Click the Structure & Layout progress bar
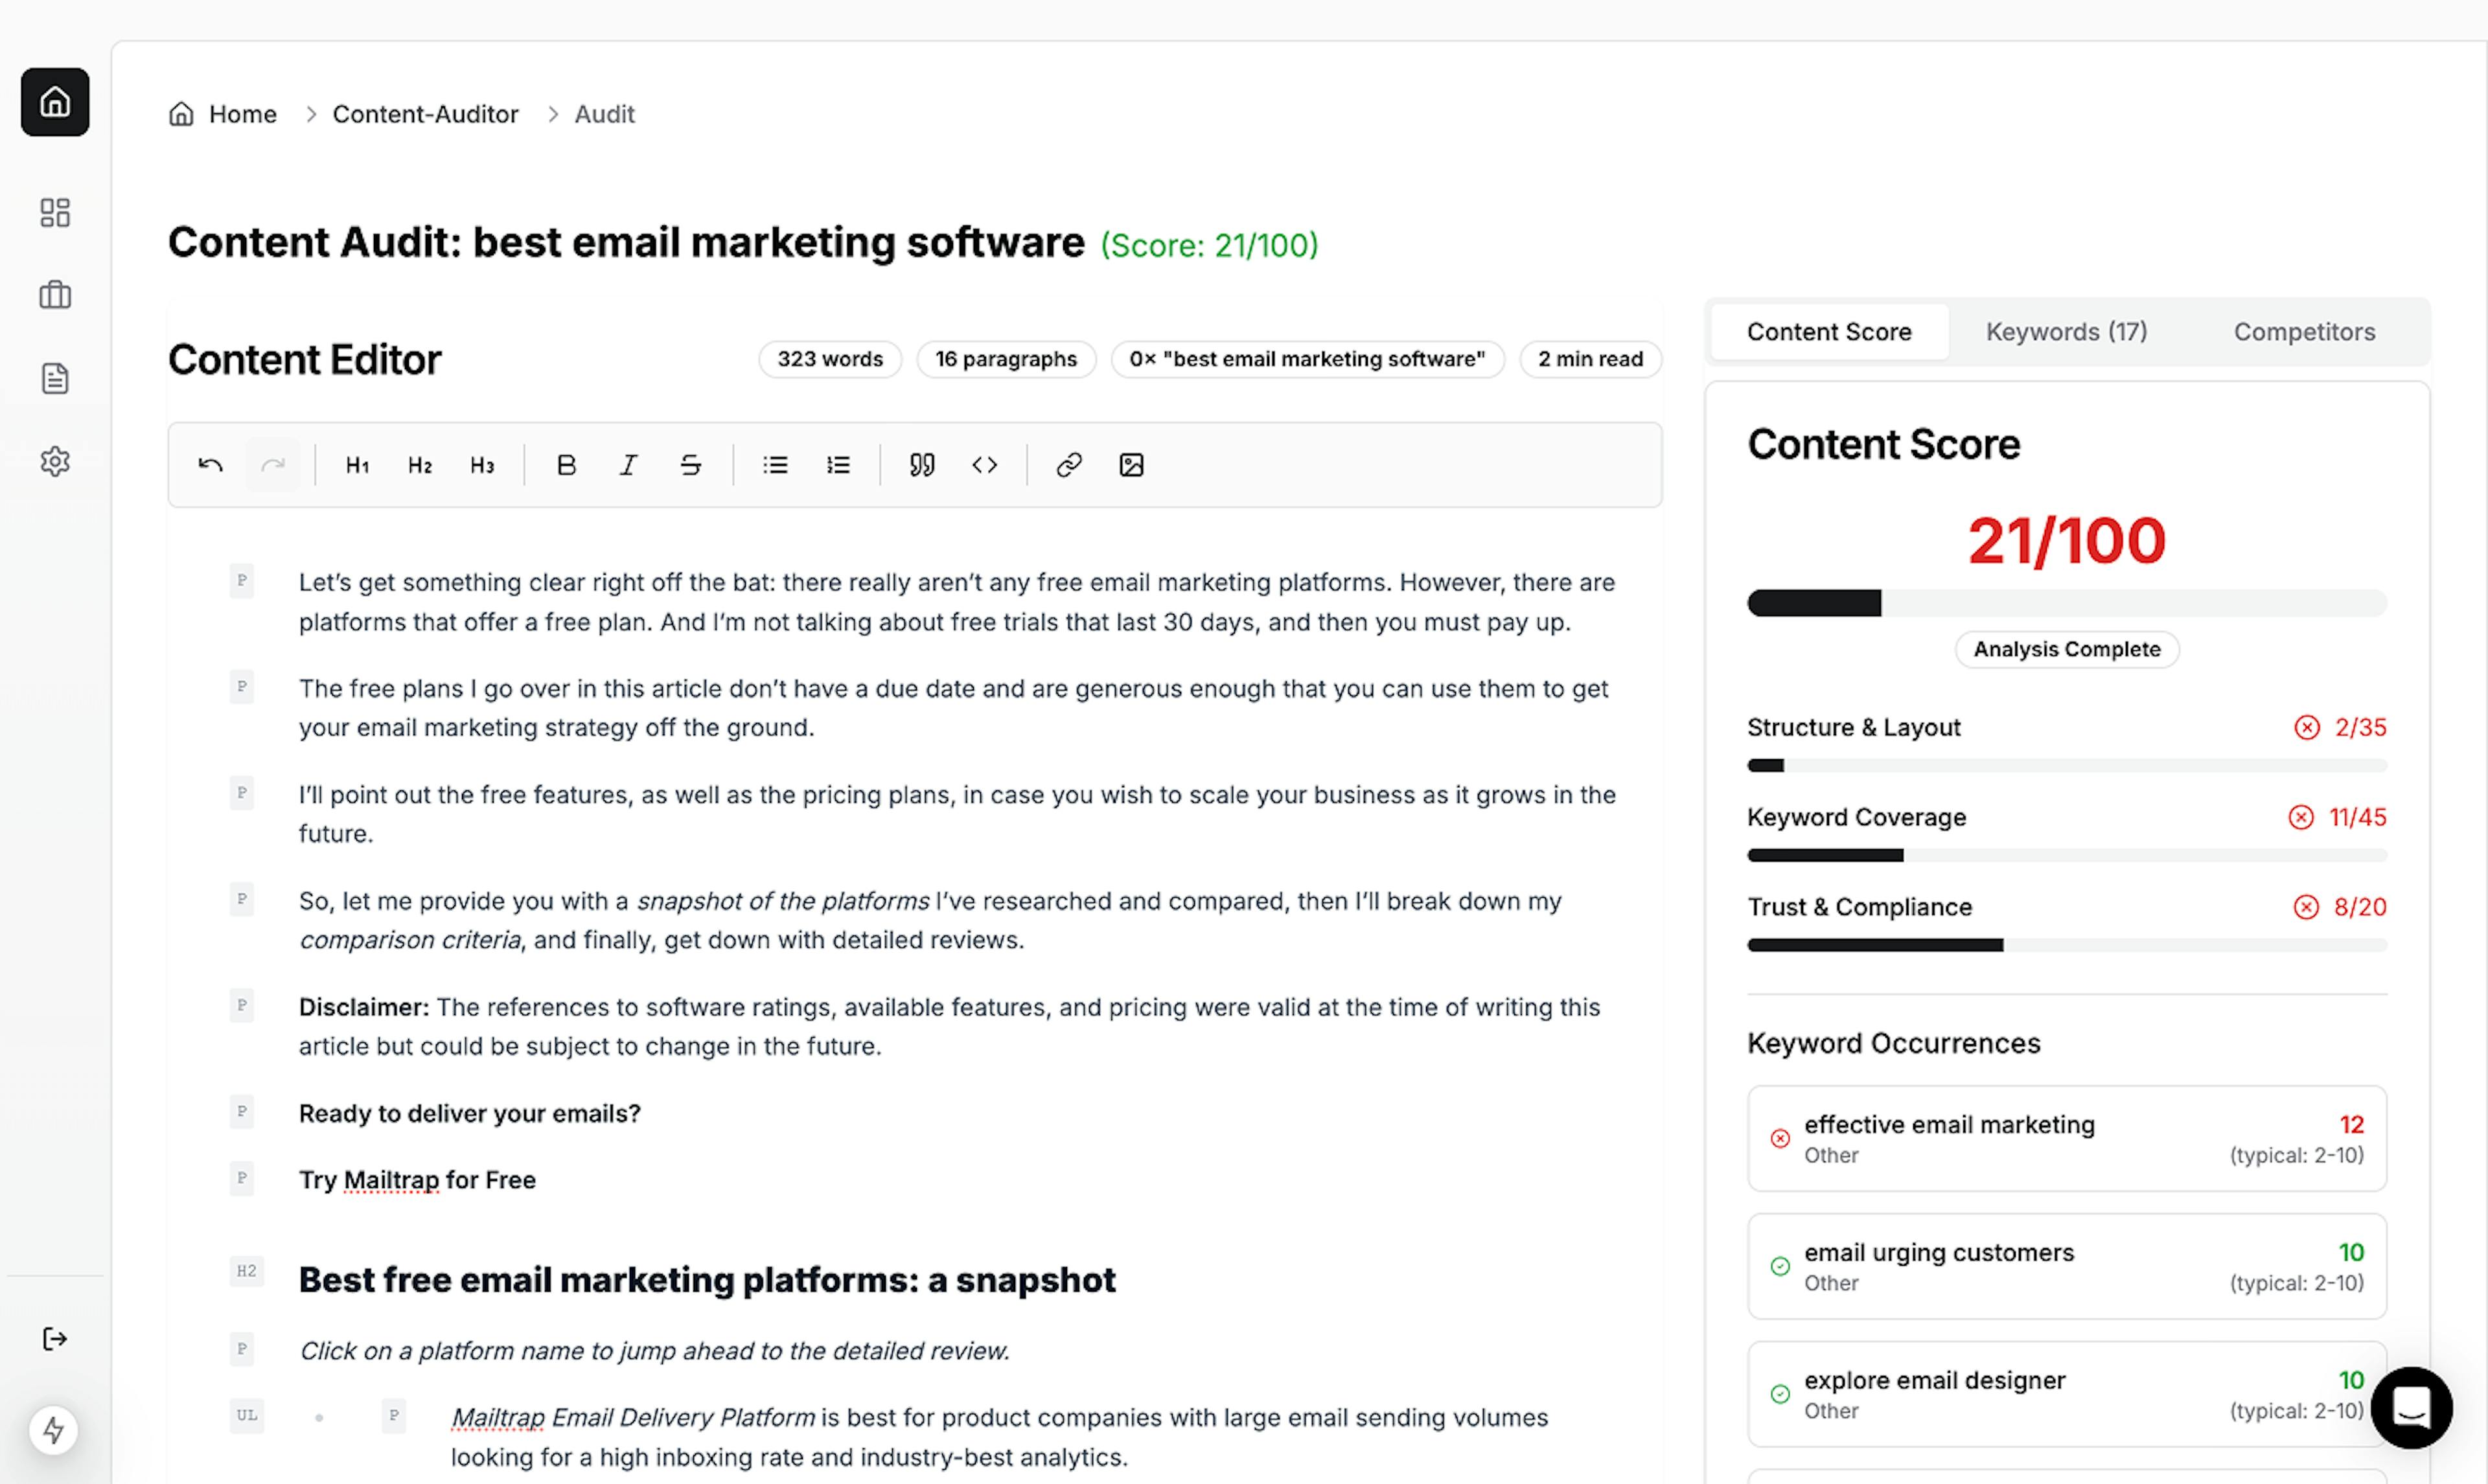This screenshot has width=2488, height=1484. [2067, 766]
